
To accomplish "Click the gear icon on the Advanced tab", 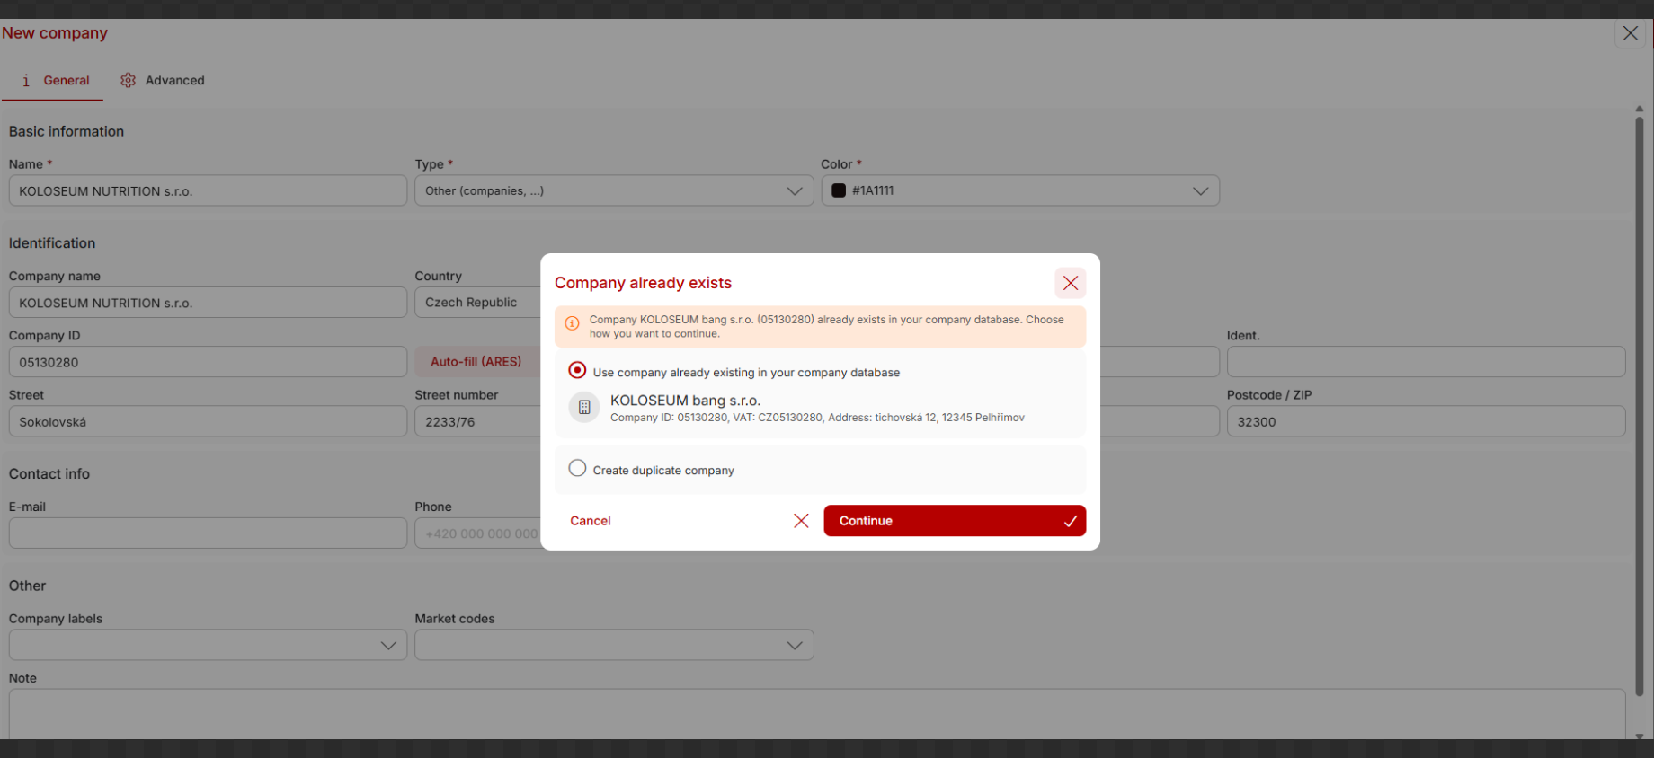I will coord(129,80).
